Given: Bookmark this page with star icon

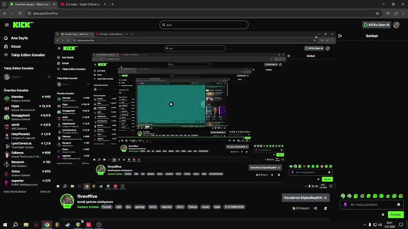Looking at the screenshot, I should point(377,13).
